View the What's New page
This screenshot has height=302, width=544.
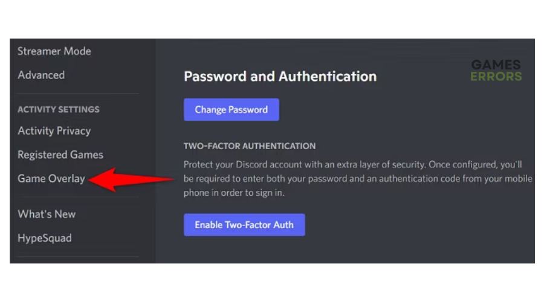[47, 214]
